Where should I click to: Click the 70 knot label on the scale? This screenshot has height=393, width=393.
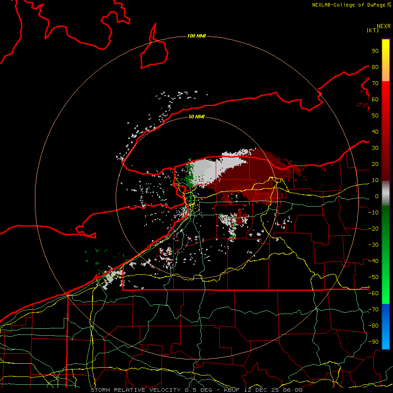click(x=375, y=83)
